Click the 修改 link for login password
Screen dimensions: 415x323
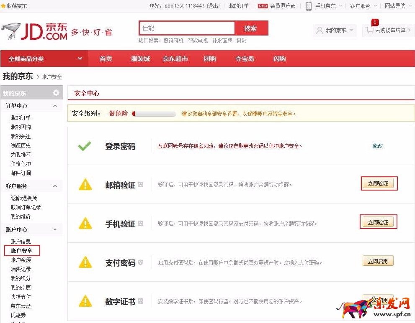coord(377,146)
